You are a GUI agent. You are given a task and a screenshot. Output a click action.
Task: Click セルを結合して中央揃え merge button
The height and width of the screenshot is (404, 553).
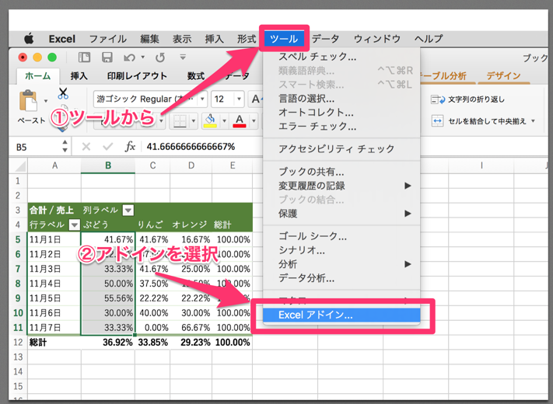[483, 121]
